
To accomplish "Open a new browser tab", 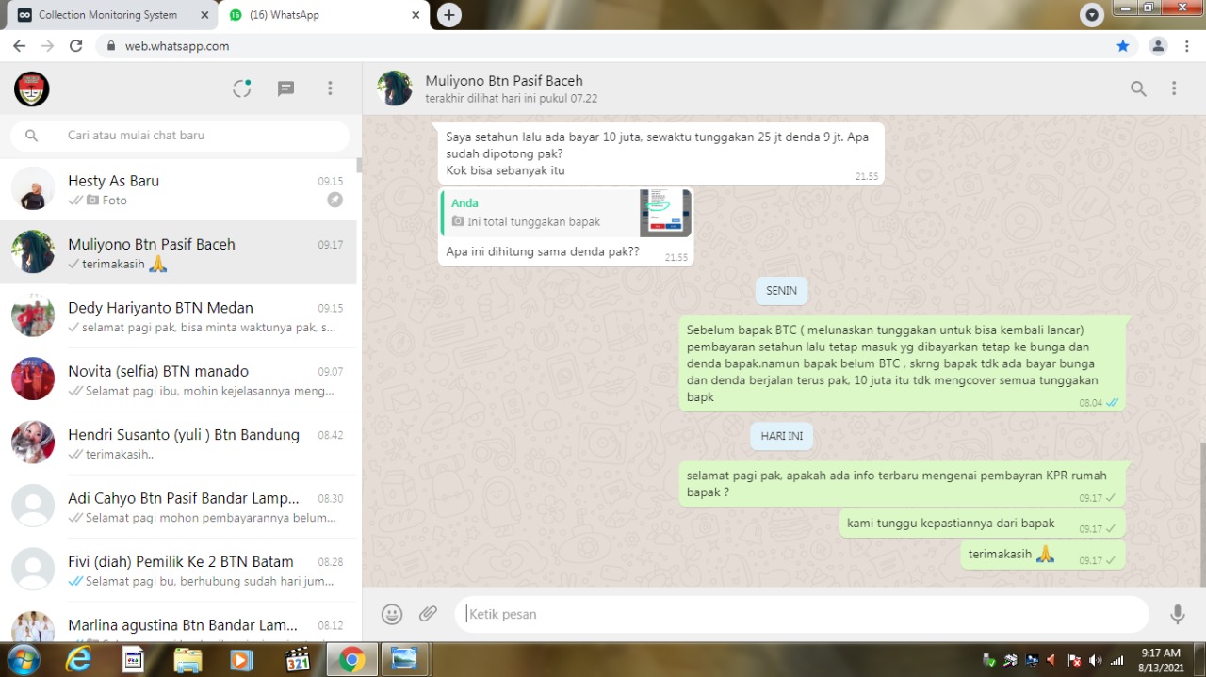I will pyautogui.click(x=449, y=15).
